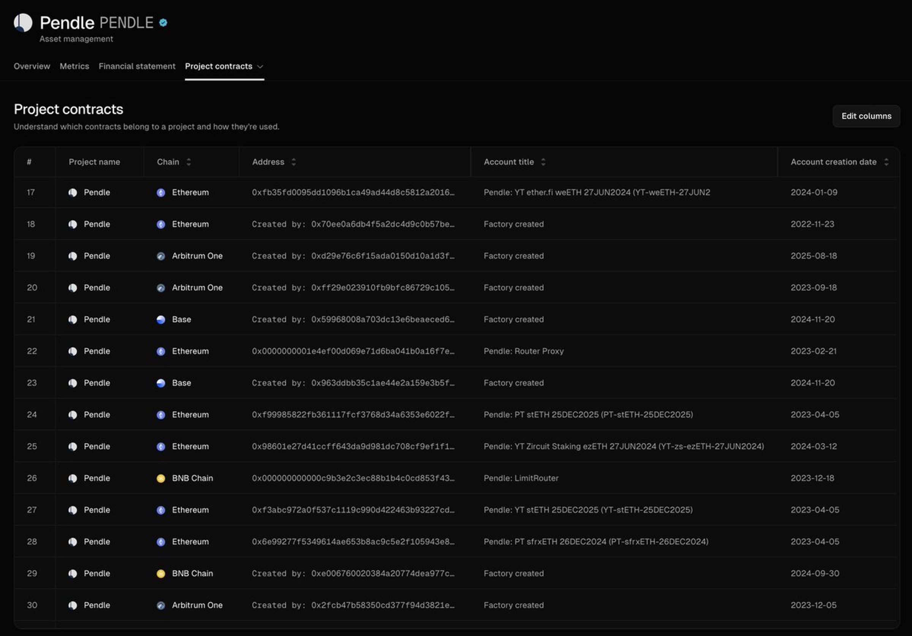Screen dimensions: 912x636
Task: Click the PT sfrxETH 26DEC2024 account title
Action: tap(596, 542)
